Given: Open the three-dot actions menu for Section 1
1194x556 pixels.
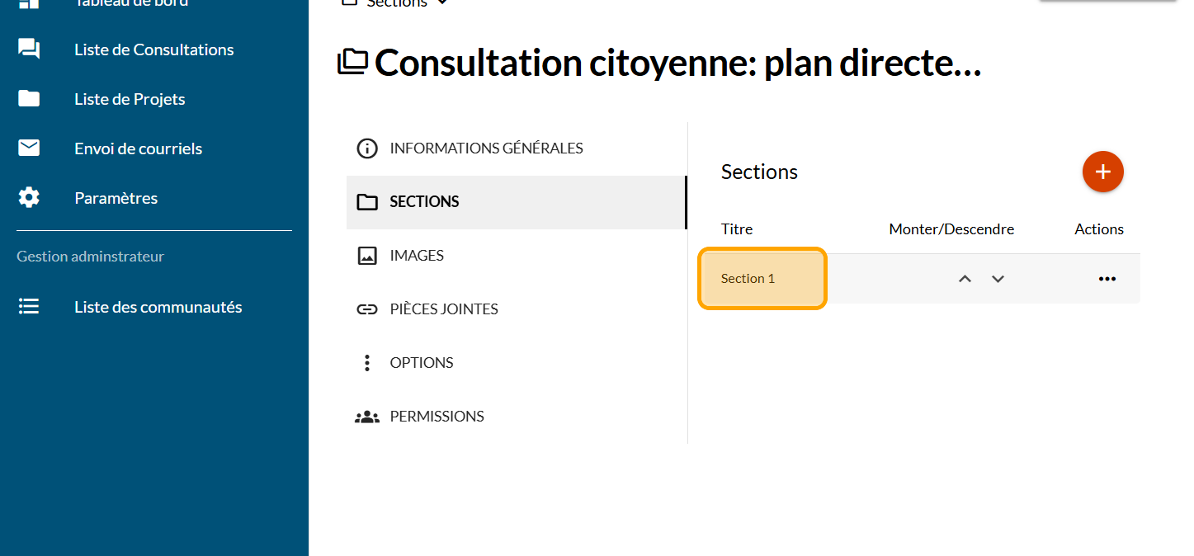Looking at the screenshot, I should pyautogui.click(x=1107, y=279).
